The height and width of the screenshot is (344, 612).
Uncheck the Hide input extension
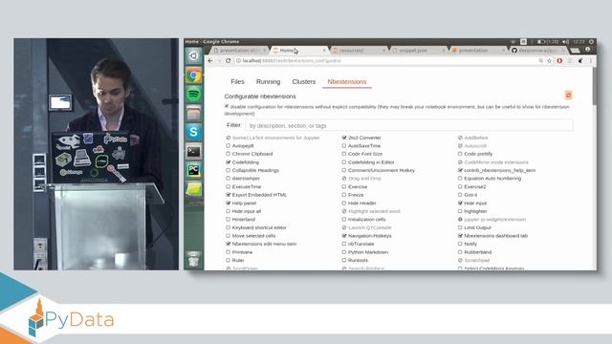460,203
